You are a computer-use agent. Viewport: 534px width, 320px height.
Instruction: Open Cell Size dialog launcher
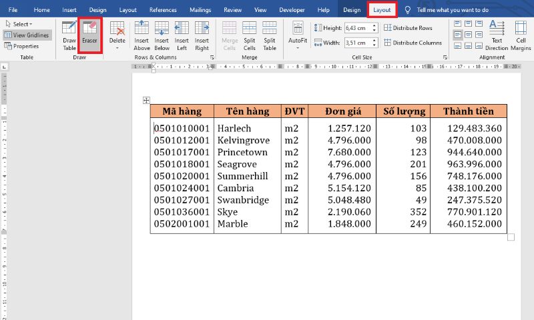pyautogui.click(x=445, y=57)
